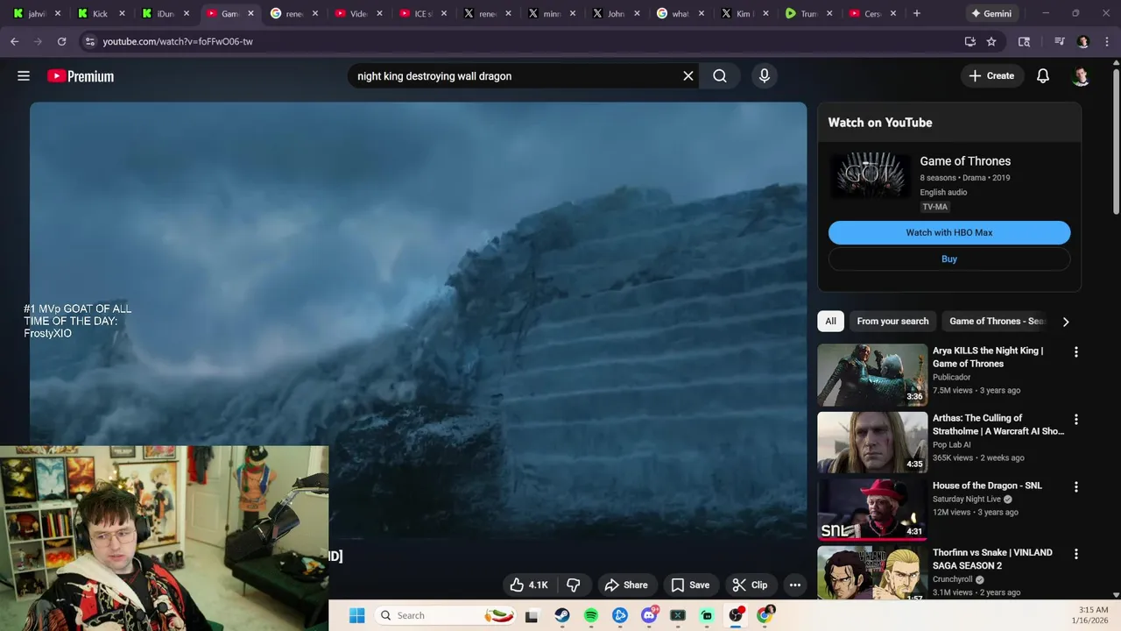Open options menu for House of the Dragon SNL
The height and width of the screenshot is (631, 1121).
[x=1076, y=487]
